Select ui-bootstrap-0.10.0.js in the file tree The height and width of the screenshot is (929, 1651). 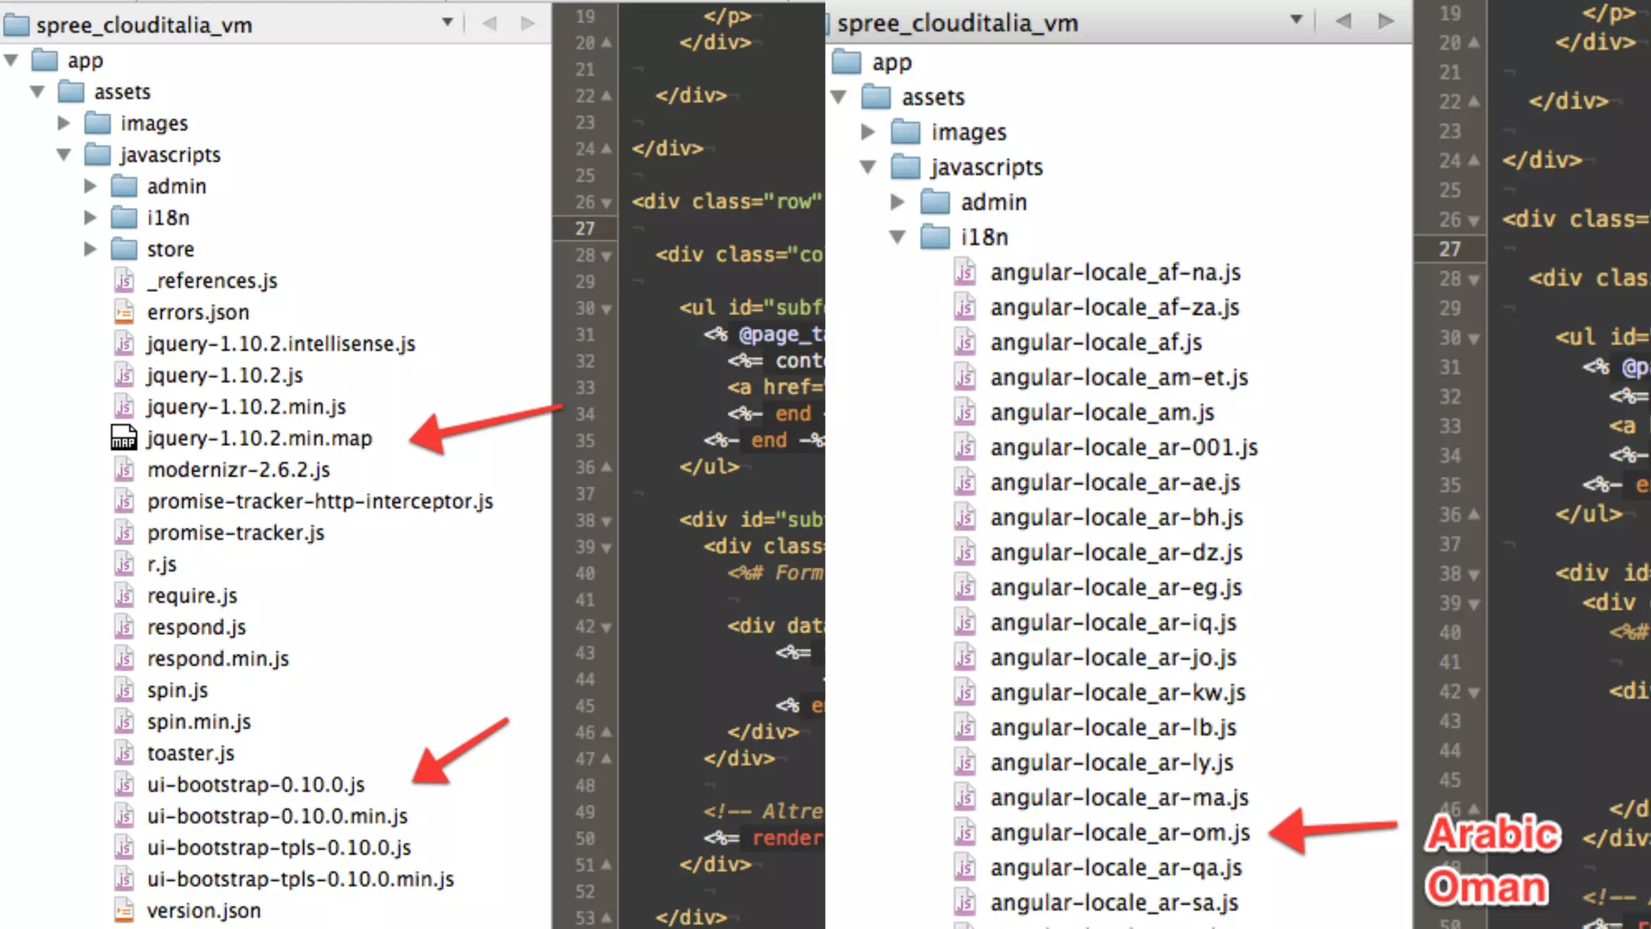click(x=256, y=785)
